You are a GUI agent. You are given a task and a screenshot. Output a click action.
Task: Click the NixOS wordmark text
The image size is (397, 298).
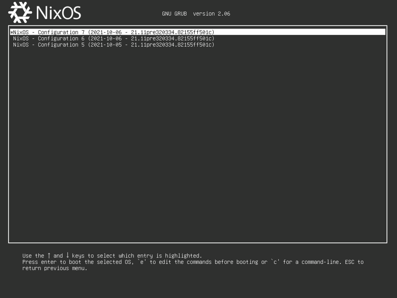click(58, 13)
